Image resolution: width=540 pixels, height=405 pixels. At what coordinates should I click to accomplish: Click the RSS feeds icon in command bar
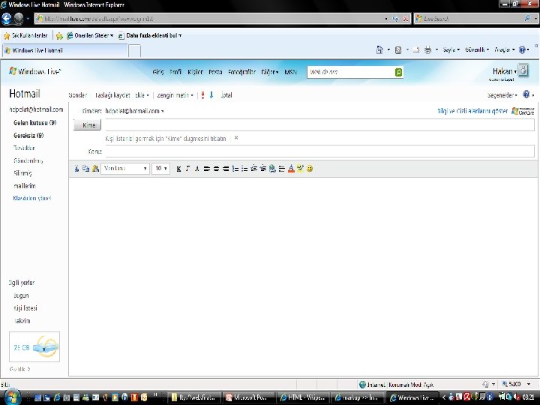[x=398, y=50]
